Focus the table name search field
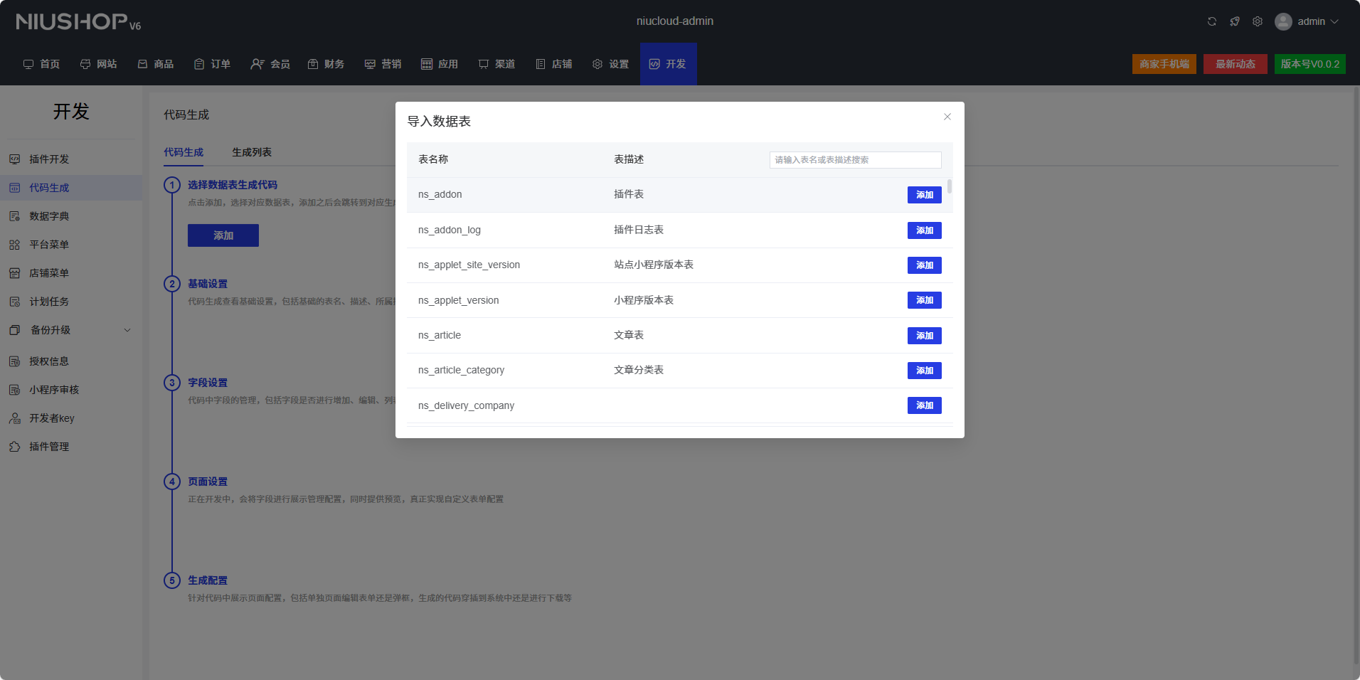The image size is (1360, 680). point(855,160)
